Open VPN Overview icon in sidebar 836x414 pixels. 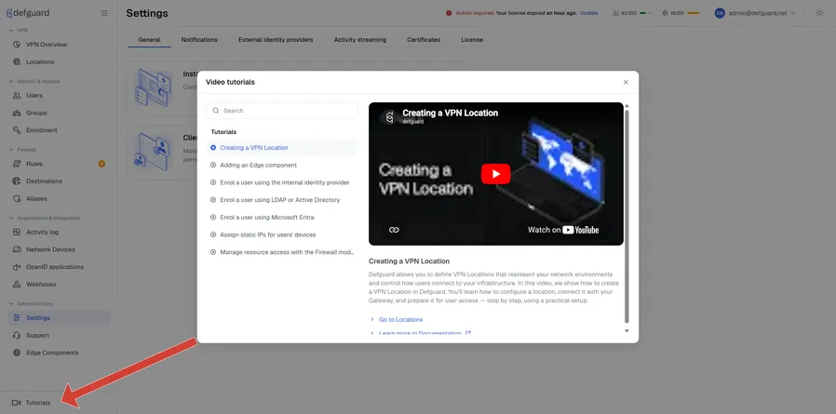coord(17,45)
